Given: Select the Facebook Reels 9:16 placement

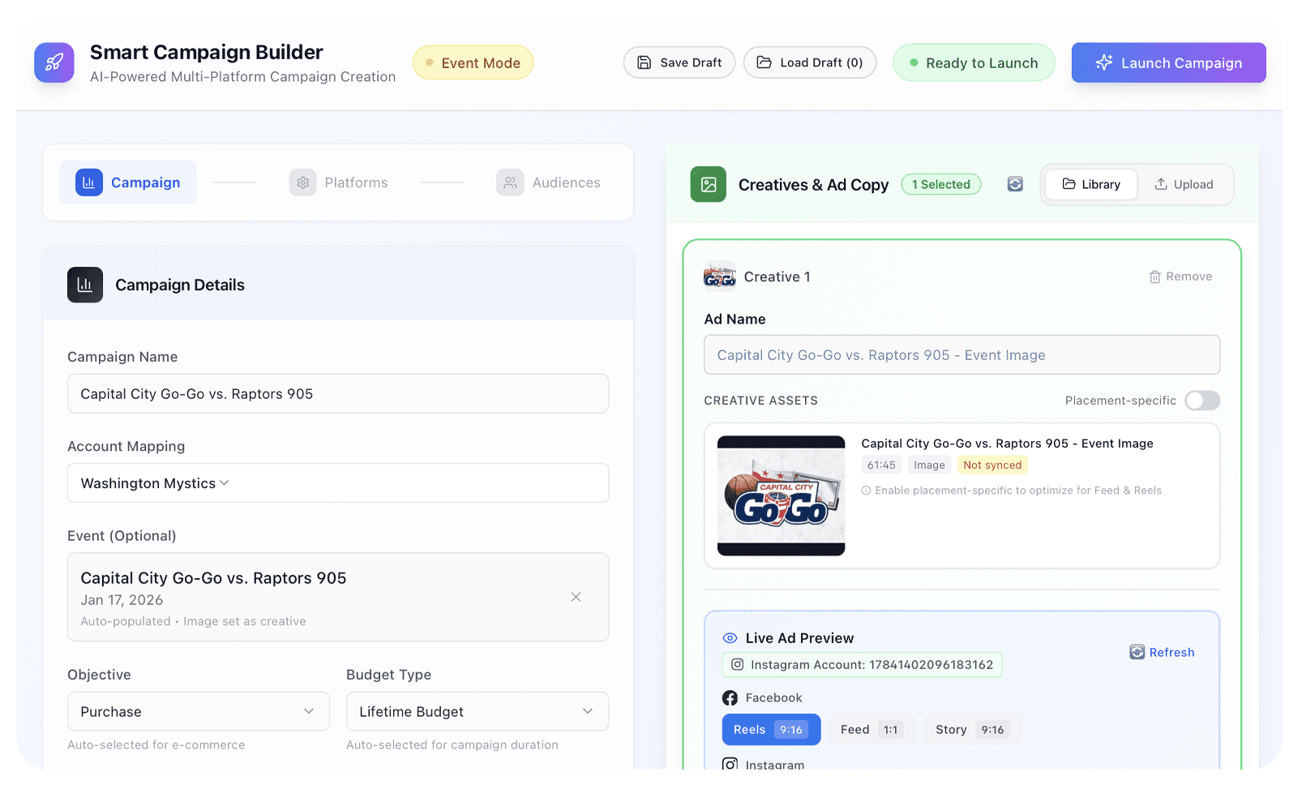Looking at the screenshot, I should click(x=771, y=730).
